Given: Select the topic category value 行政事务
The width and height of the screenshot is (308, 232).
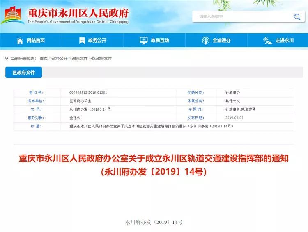Looking at the screenshot, I should point(232,93).
